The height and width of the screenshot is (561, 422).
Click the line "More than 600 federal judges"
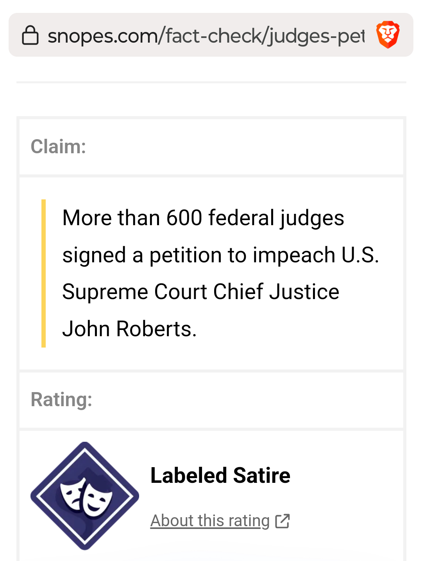pyautogui.click(x=203, y=218)
